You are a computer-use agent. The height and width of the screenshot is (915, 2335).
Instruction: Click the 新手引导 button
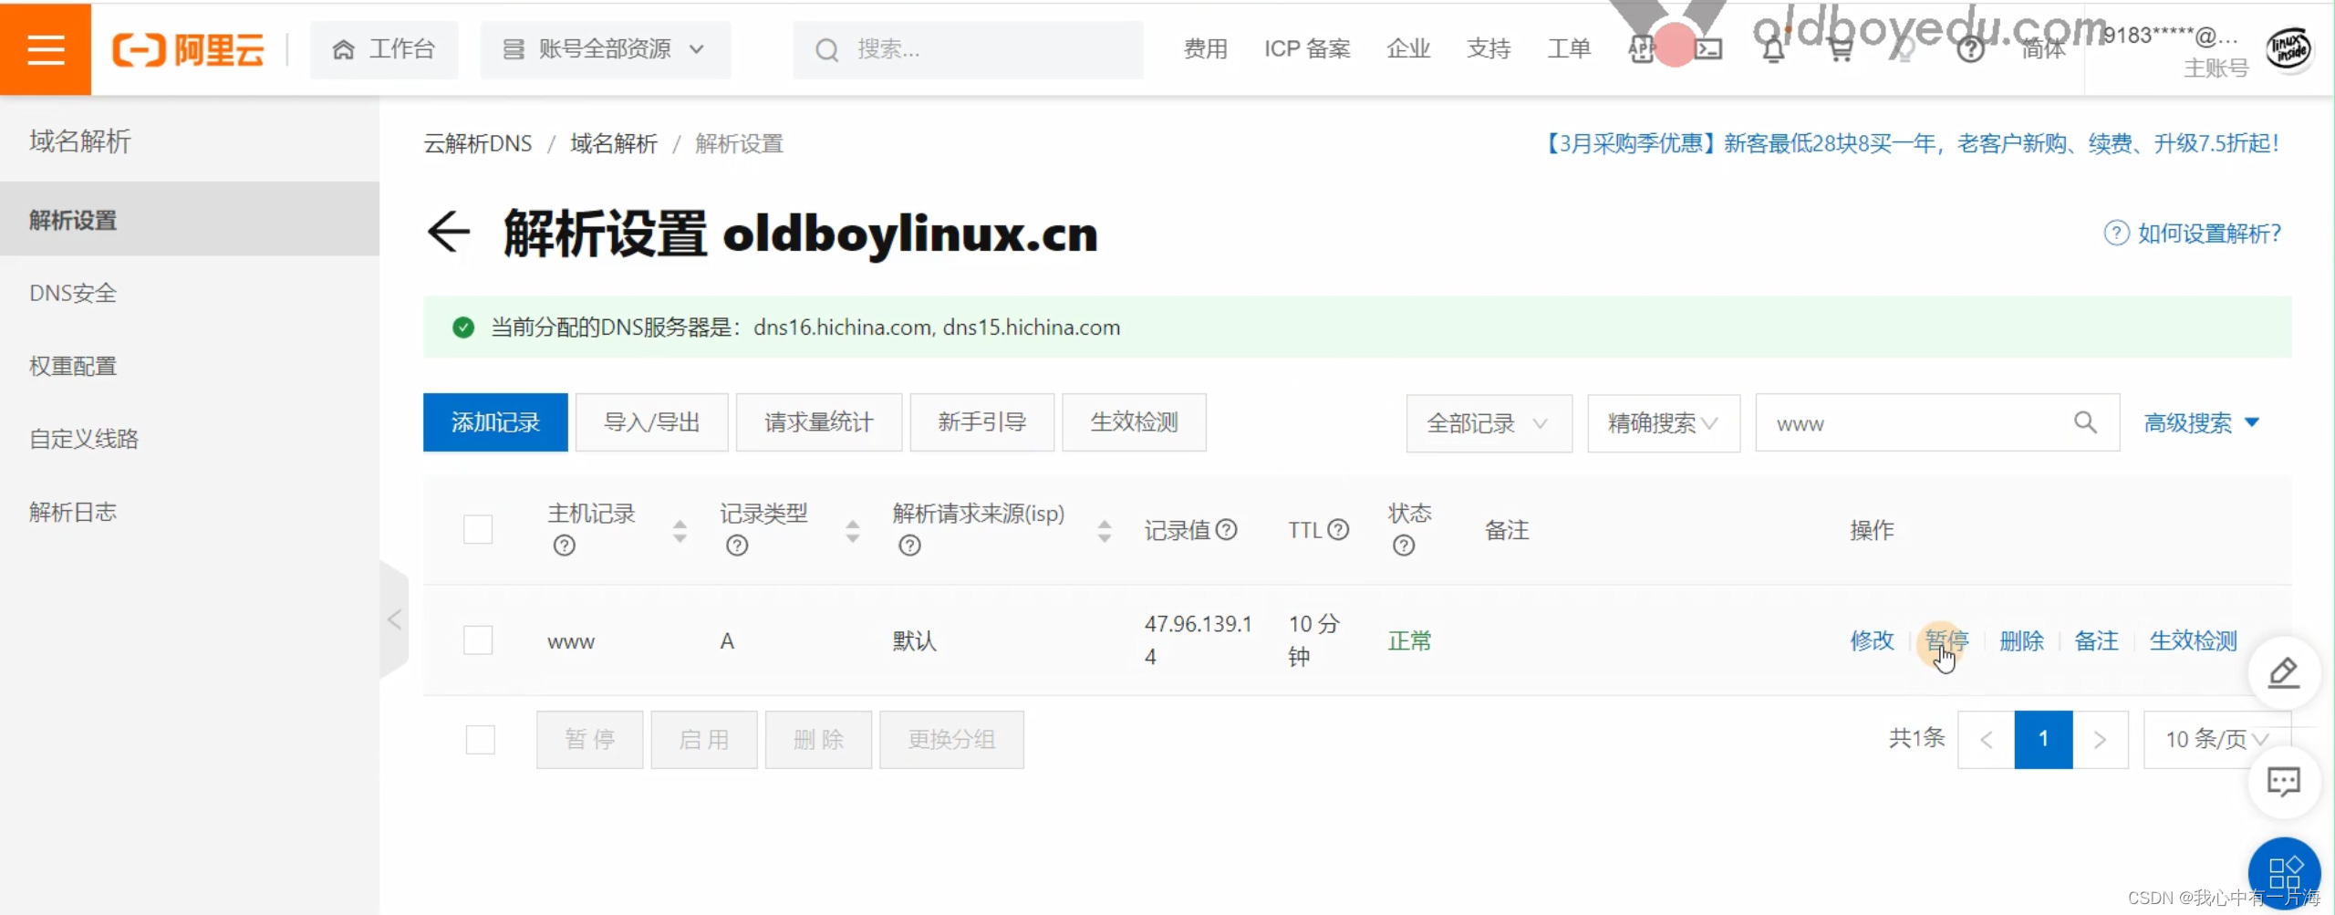coord(981,422)
